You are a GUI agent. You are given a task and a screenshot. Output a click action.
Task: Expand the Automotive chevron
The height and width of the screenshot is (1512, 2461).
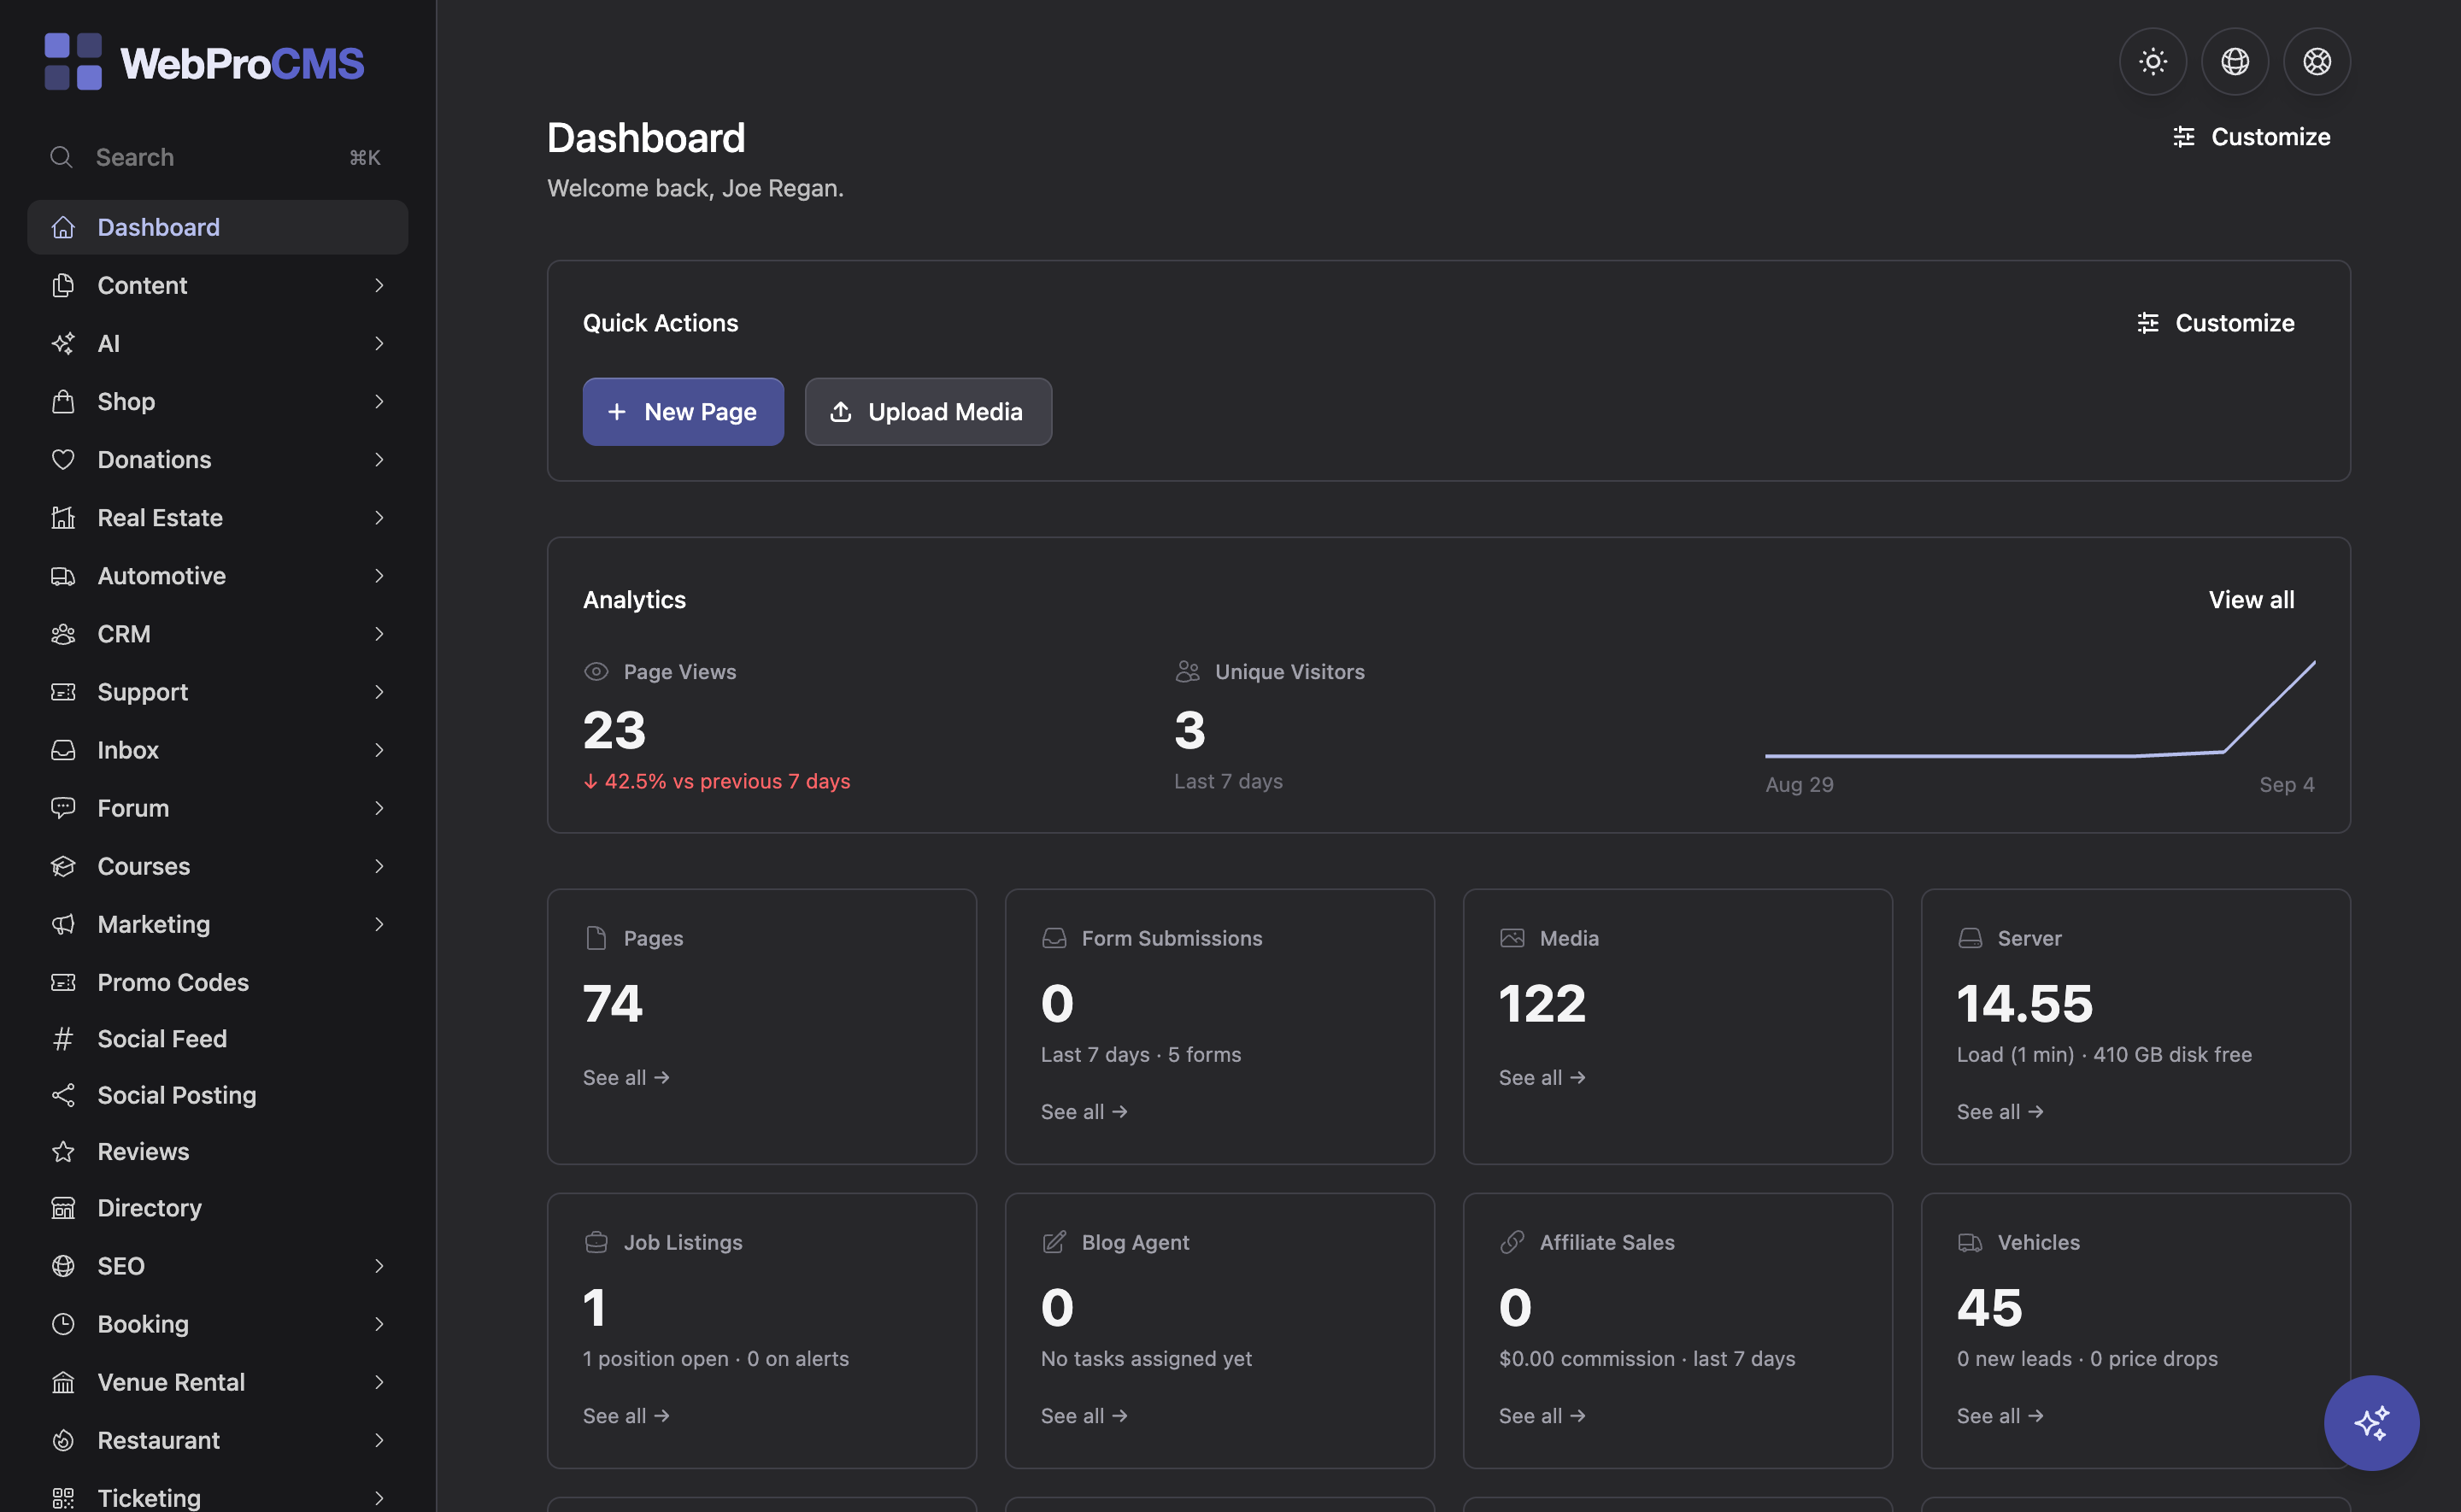(x=379, y=575)
